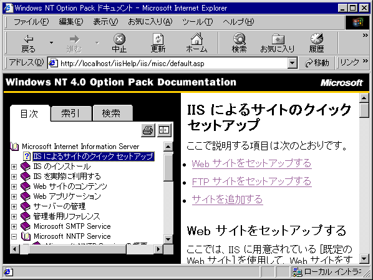Click the Back (戻る) toolbar button
The image size is (373, 280).
[28, 43]
